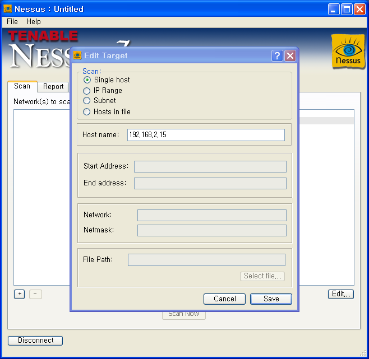Close the Edit Target dialog
Screen dimensions: 369x359
(290, 55)
